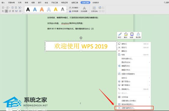169x111 pixels.
Task: Switch to the 开发工具 Developer Tools tab
Action: point(54,2)
